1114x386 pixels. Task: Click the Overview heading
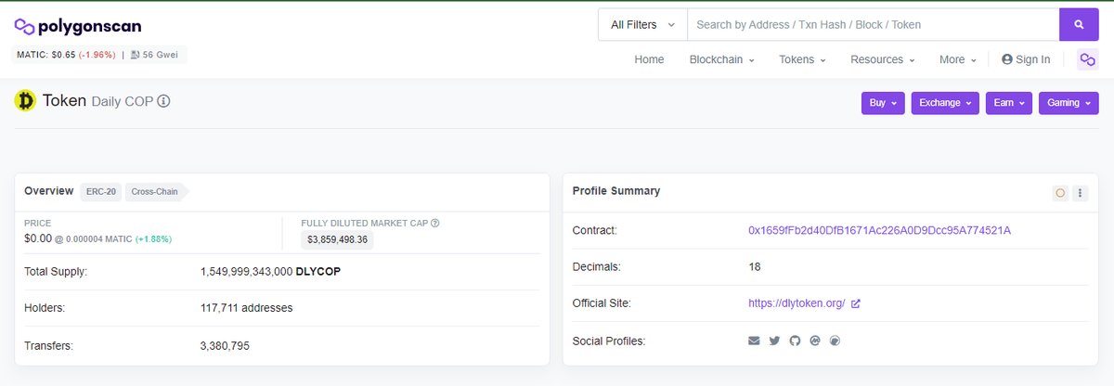(x=48, y=191)
